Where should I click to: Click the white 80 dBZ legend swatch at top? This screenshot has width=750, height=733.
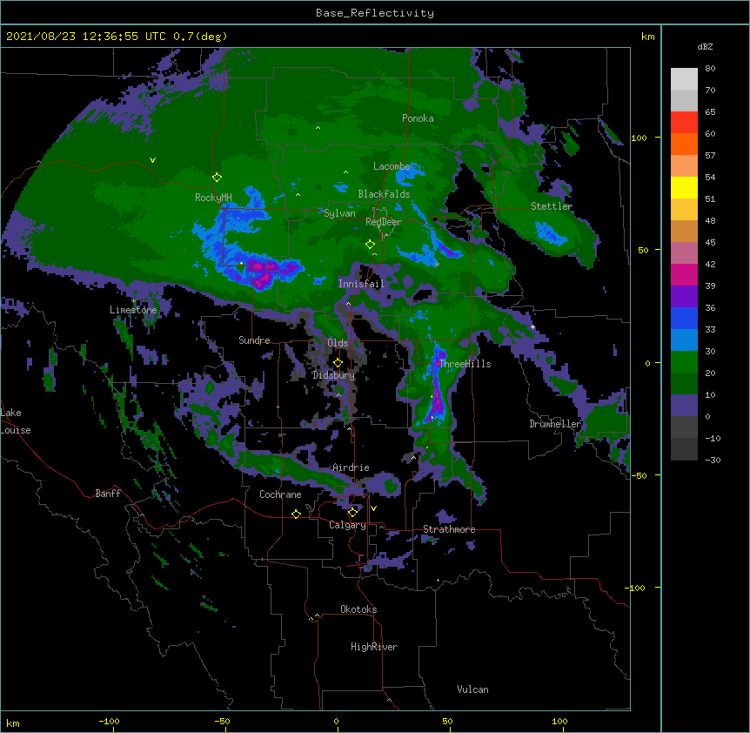[684, 79]
